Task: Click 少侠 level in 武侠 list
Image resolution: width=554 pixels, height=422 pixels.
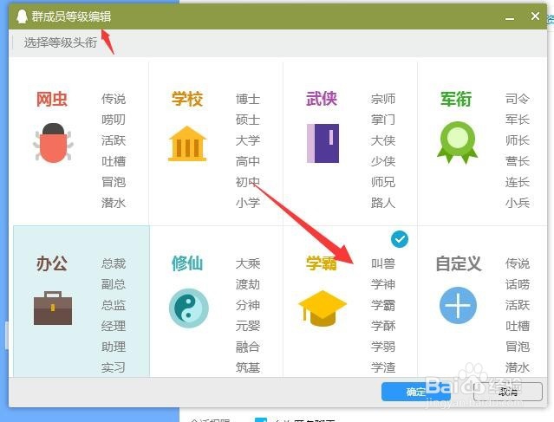Action: tap(383, 161)
